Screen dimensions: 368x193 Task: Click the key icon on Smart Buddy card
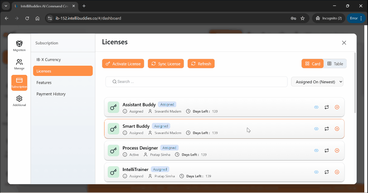coord(113,129)
